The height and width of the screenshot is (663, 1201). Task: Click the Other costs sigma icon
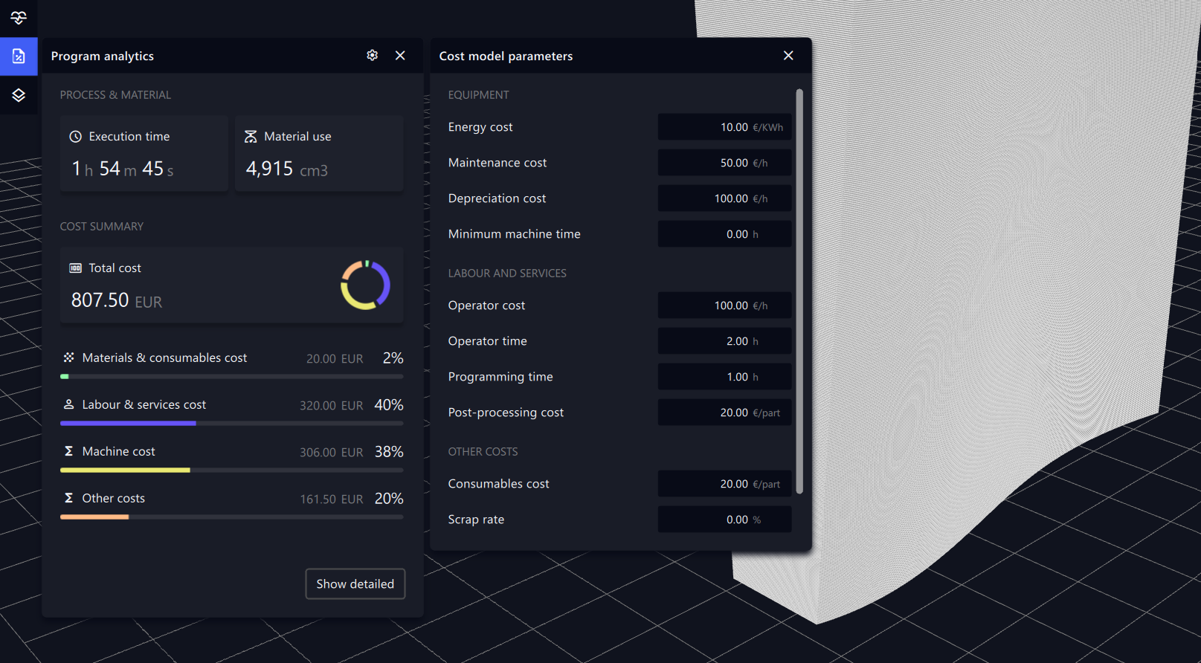(x=68, y=498)
